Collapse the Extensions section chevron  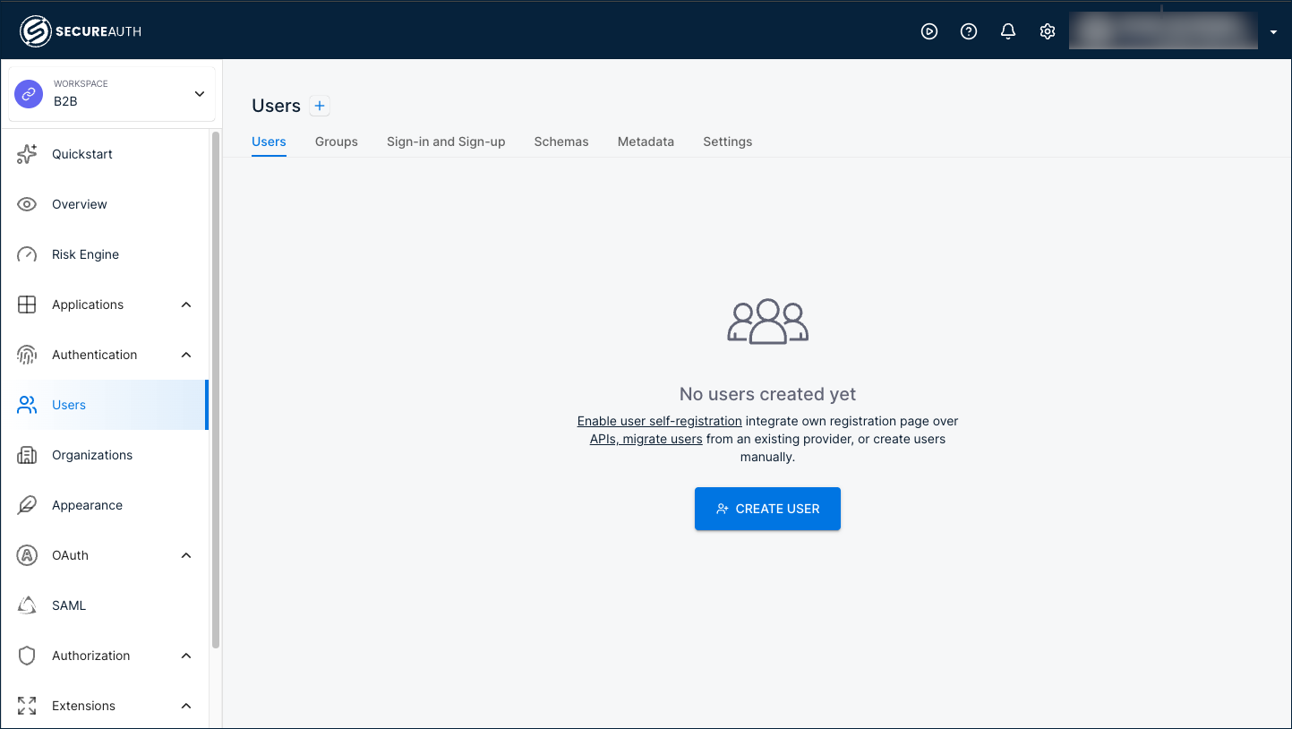[x=186, y=706]
